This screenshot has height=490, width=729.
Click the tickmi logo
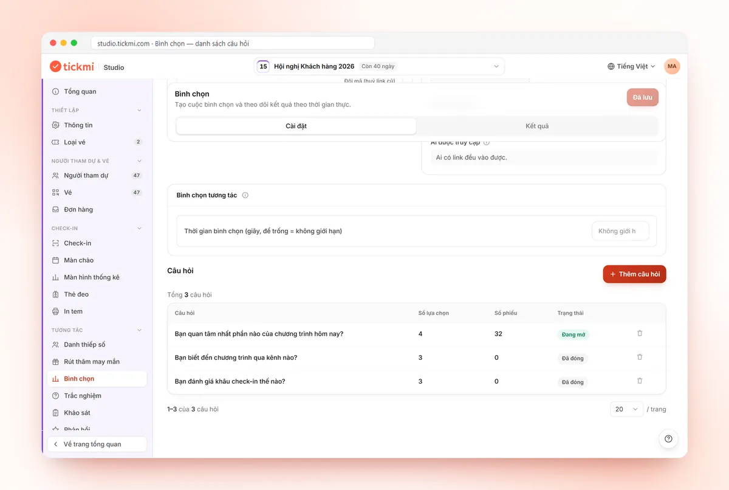click(x=73, y=66)
